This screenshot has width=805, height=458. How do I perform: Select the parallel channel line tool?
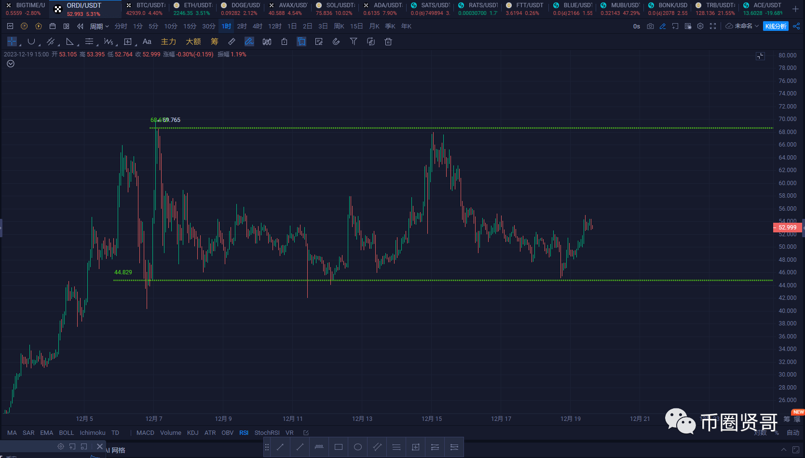[x=51, y=41]
